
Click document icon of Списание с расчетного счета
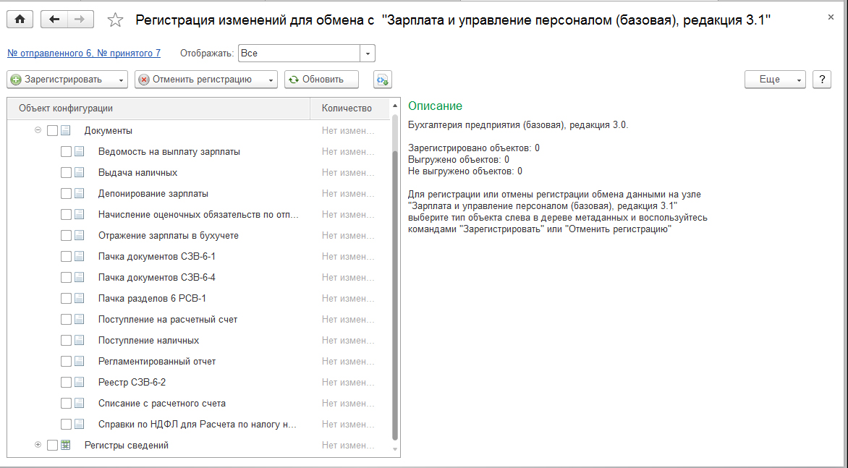(x=80, y=403)
